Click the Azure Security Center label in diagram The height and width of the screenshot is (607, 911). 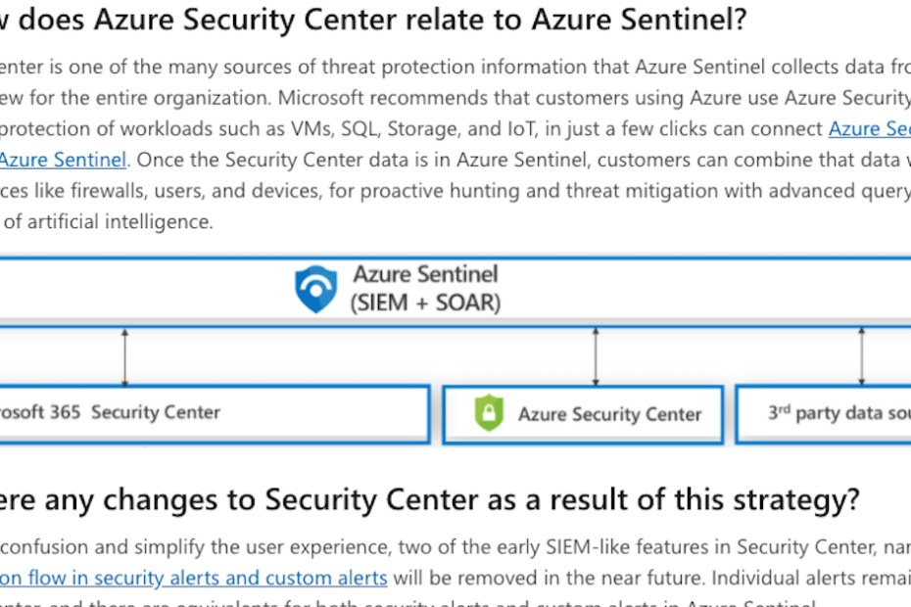[x=610, y=414]
